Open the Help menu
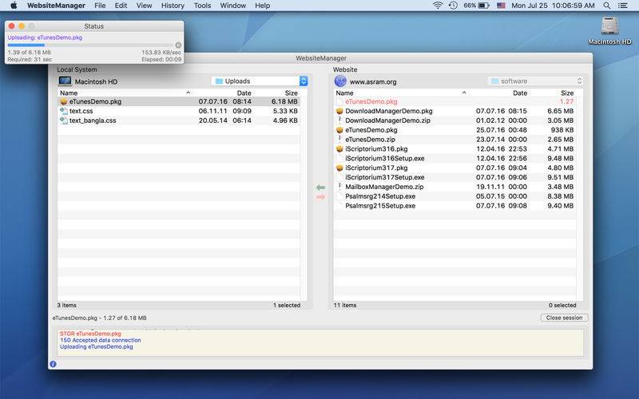 [x=263, y=6]
